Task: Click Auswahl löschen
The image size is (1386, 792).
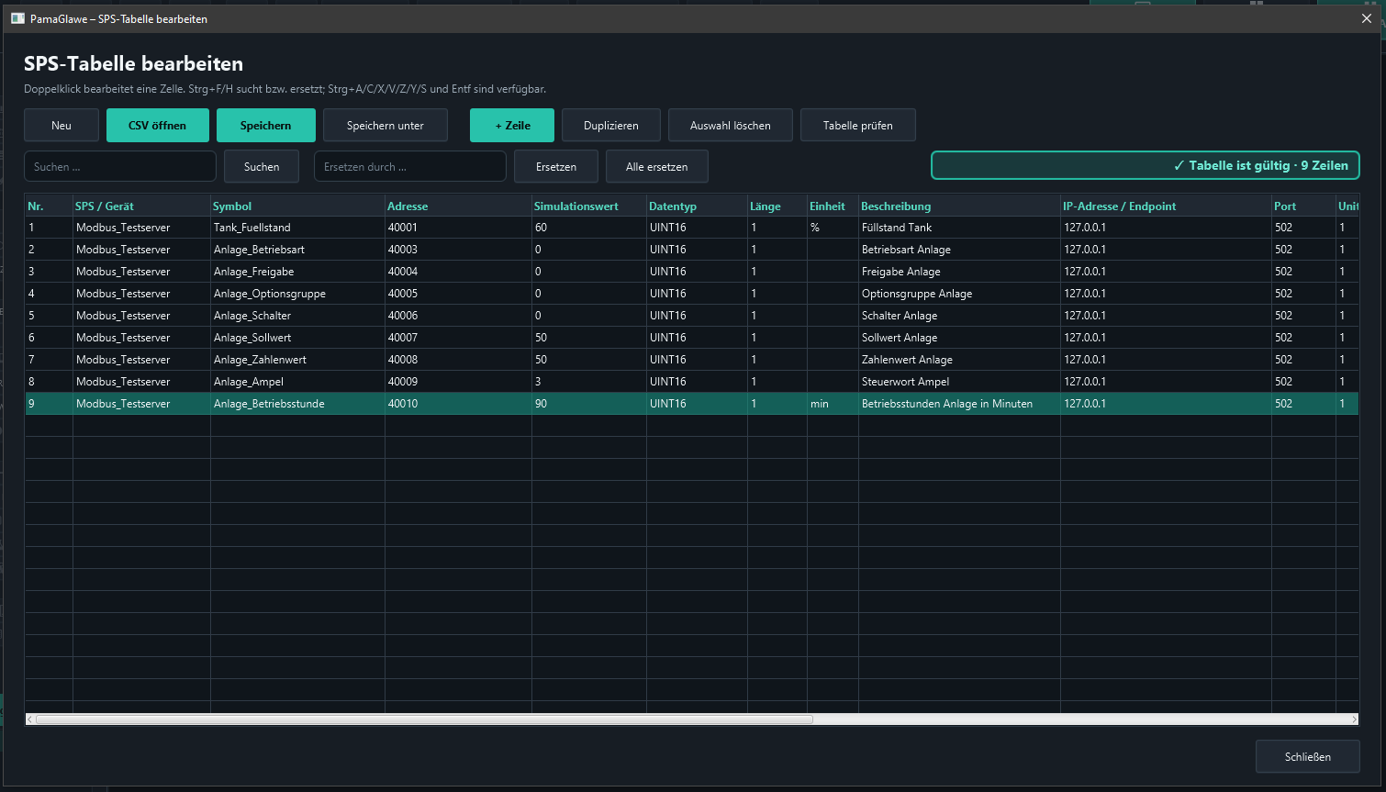Action: pos(731,126)
